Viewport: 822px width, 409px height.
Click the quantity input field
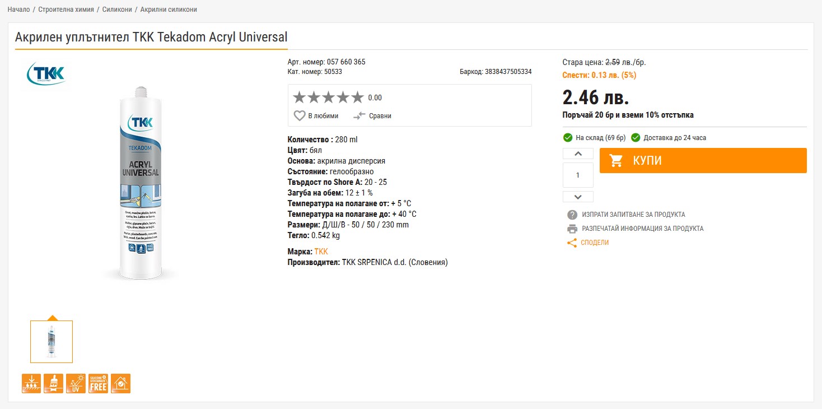pyautogui.click(x=578, y=175)
